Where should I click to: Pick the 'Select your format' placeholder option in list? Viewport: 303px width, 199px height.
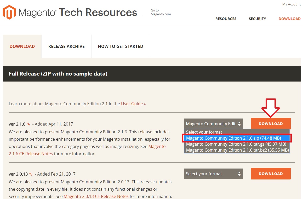pos(237,132)
